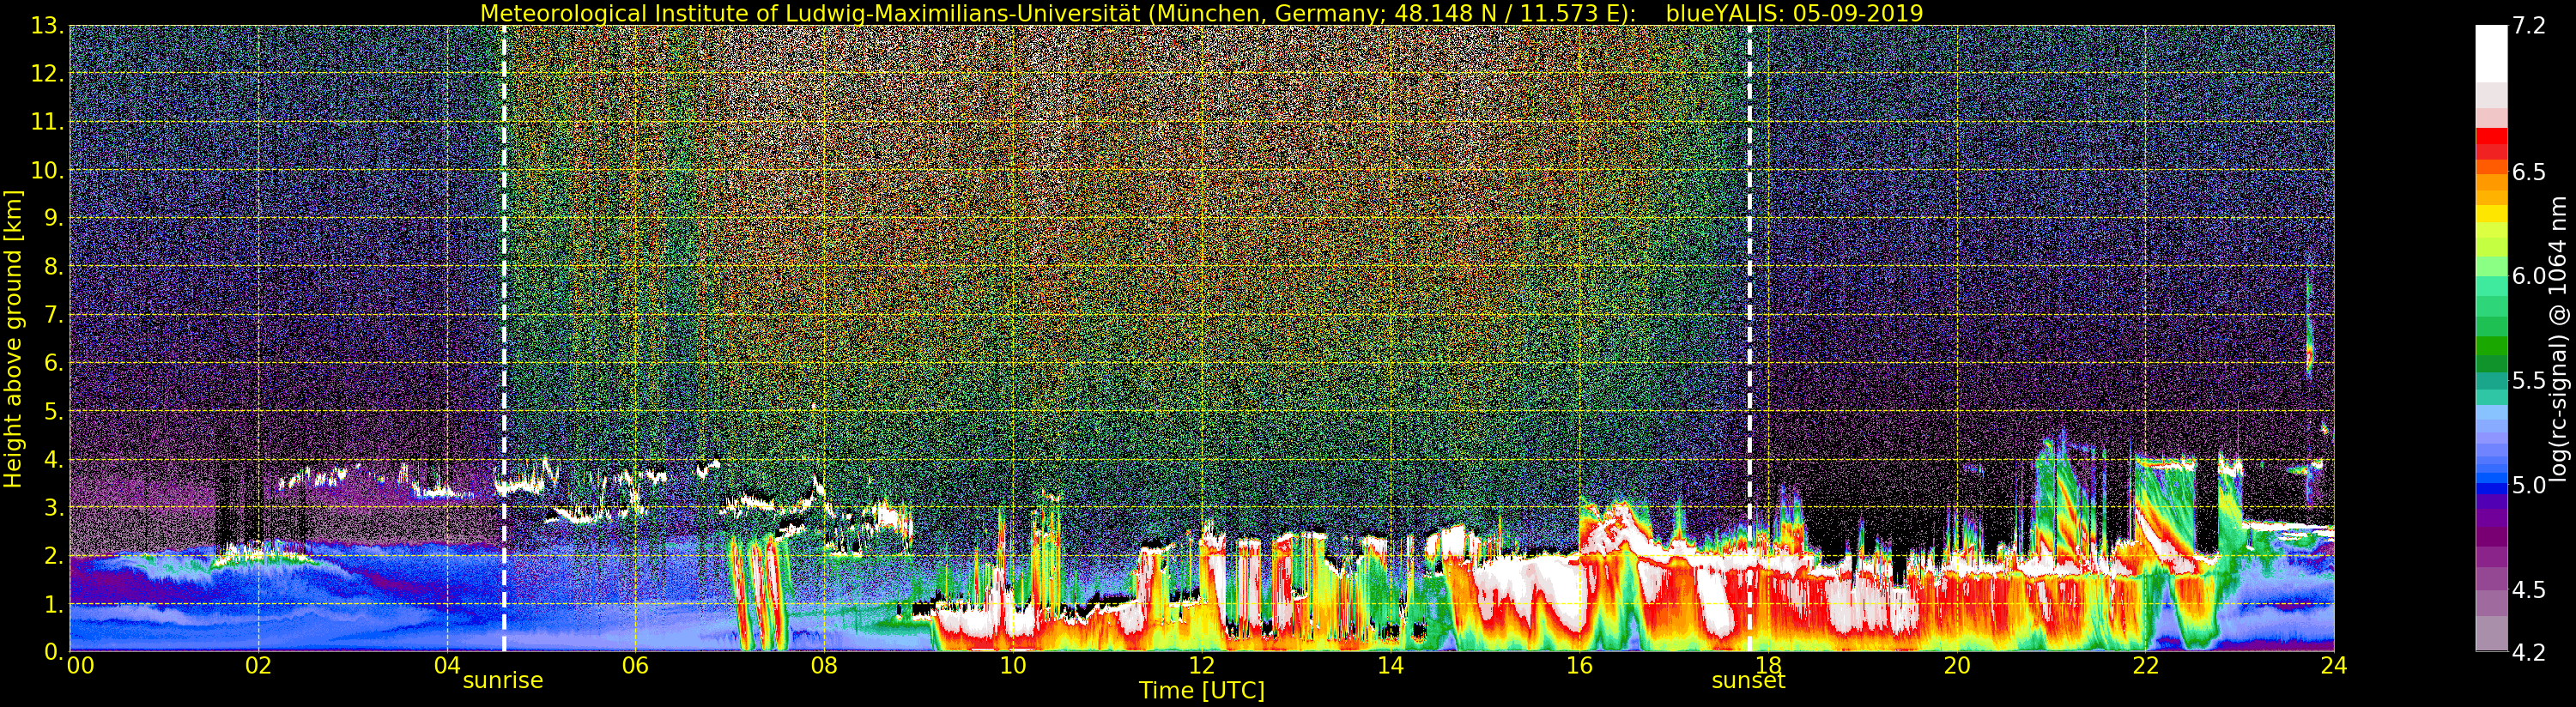The image size is (2576, 707).
Task: Click the 6.0 value label on the colorbar
Action: (x=2529, y=276)
